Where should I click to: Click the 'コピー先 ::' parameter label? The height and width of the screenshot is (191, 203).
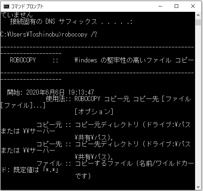click(x=53, y=144)
